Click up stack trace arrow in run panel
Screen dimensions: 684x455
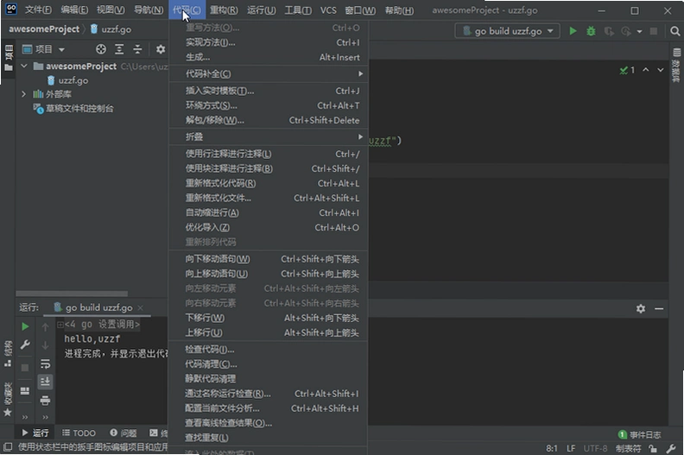click(45, 326)
